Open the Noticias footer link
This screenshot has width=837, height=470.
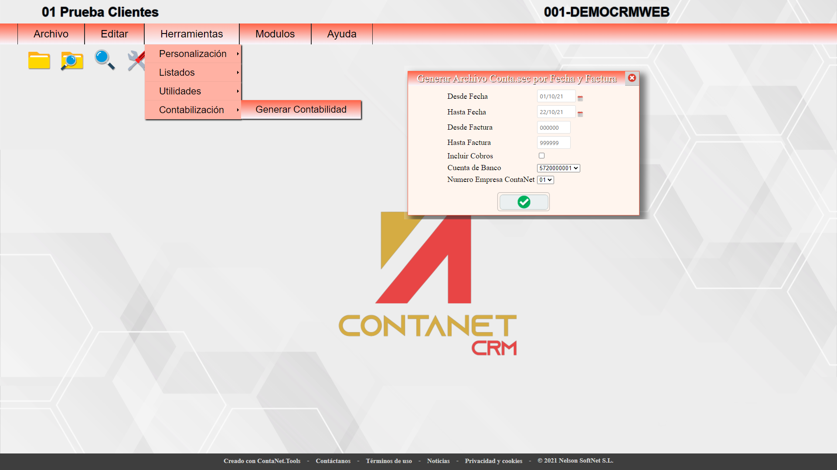438,461
